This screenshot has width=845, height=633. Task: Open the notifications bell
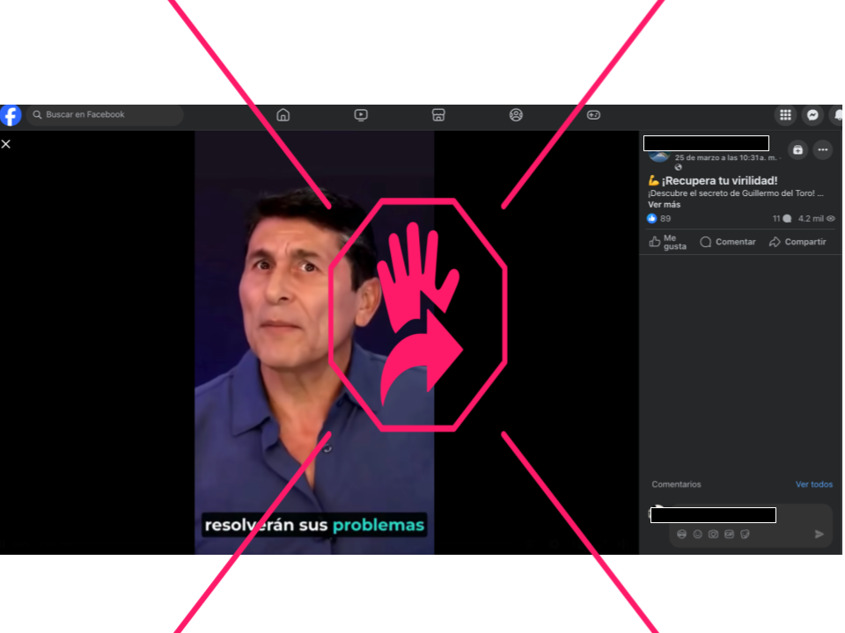837,115
